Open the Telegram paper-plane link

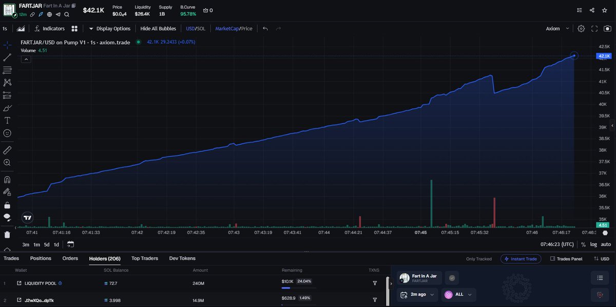tap(58, 14)
